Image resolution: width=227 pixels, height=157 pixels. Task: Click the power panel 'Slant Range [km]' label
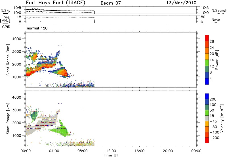pos(8,60)
